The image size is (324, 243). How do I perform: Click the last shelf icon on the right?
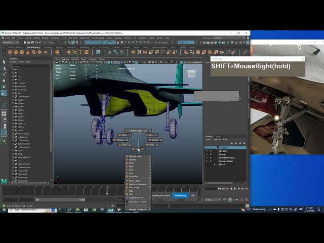[x=246, y=52]
